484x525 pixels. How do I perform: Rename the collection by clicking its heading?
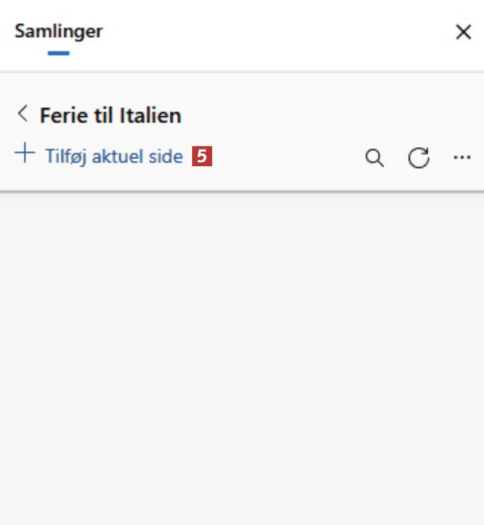110,116
